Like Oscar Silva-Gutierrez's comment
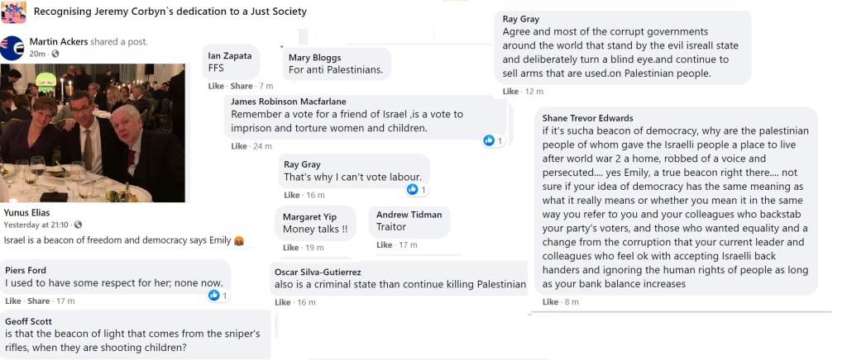Image resolution: width=847 pixels, height=360 pixels. (282, 303)
